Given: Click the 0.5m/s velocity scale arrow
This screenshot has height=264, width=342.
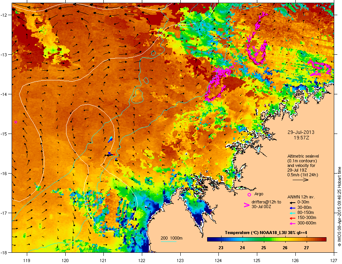Looking at the screenshot, I should 300,180.
